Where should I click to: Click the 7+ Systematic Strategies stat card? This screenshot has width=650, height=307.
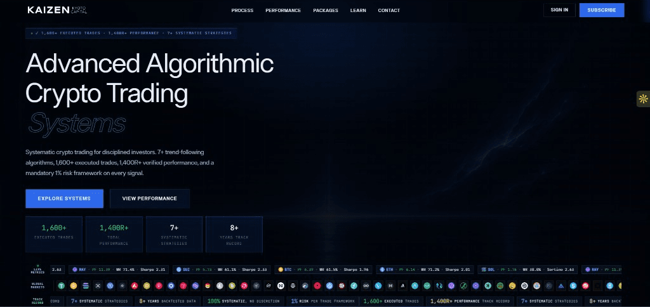tap(174, 234)
